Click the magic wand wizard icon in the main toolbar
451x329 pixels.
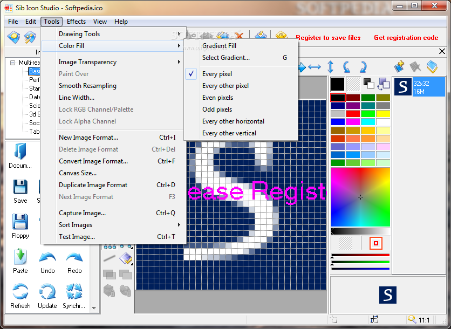pyautogui.click(x=30, y=37)
